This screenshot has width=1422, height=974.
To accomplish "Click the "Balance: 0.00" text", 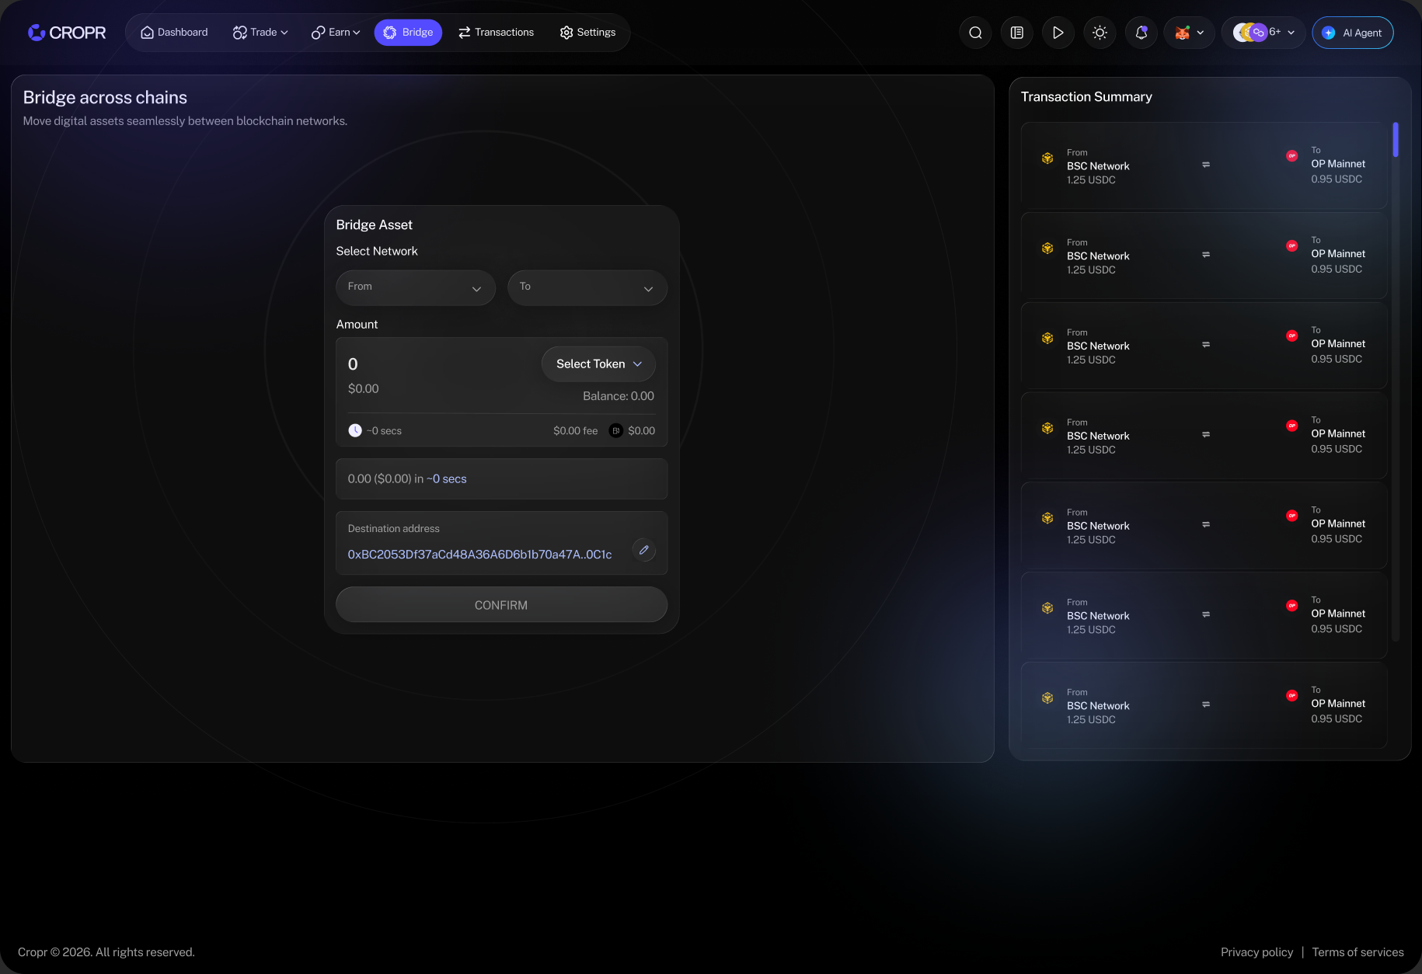I will click(x=619, y=396).
